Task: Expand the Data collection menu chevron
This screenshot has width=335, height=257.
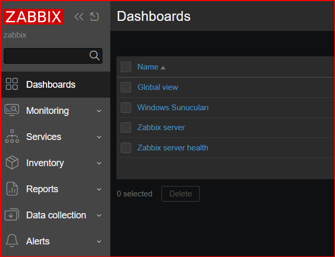Action: (99, 215)
